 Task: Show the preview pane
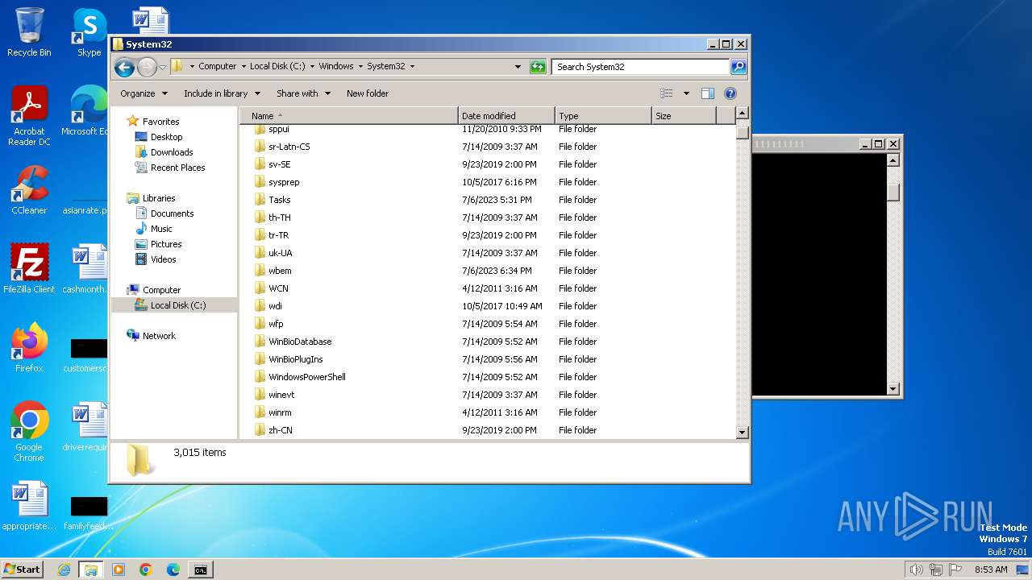tap(707, 93)
